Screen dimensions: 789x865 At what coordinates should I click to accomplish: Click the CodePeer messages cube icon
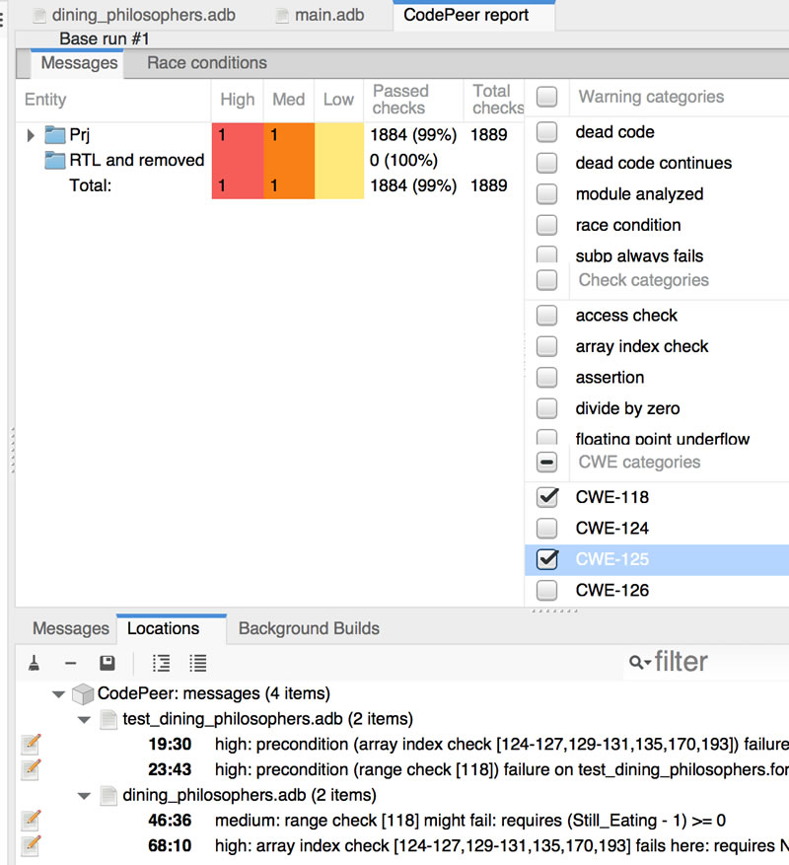click(x=83, y=693)
